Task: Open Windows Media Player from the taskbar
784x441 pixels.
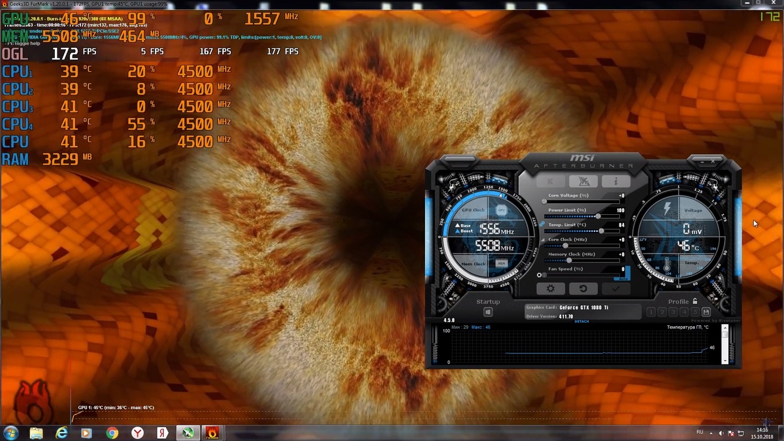Action: click(x=86, y=433)
